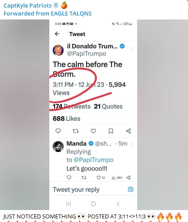Viewport: 188px width, 222px height.
Task: Click the @PapiTrumpo mention link in reply
Action: click(x=93, y=160)
